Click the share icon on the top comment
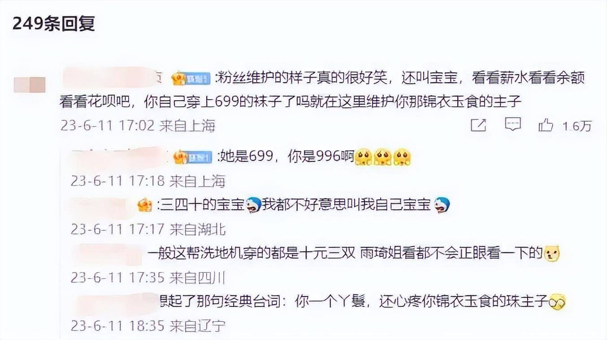607x340 pixels. click(478, 125)
